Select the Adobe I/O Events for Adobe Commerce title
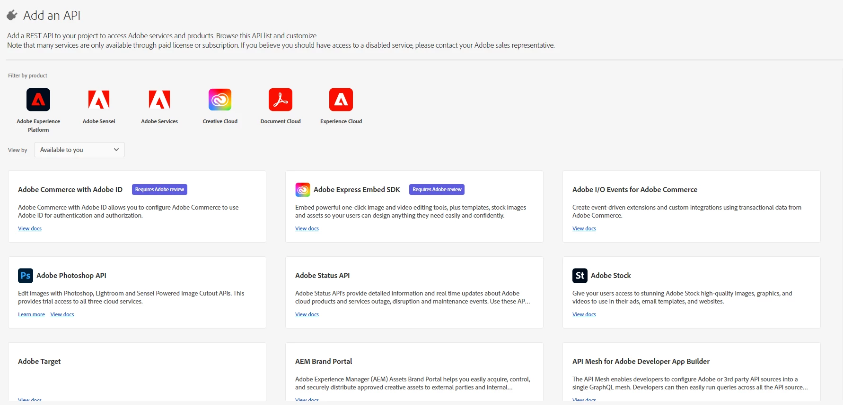The width and height of the screenshot is (843, 405). click(635, 190)
